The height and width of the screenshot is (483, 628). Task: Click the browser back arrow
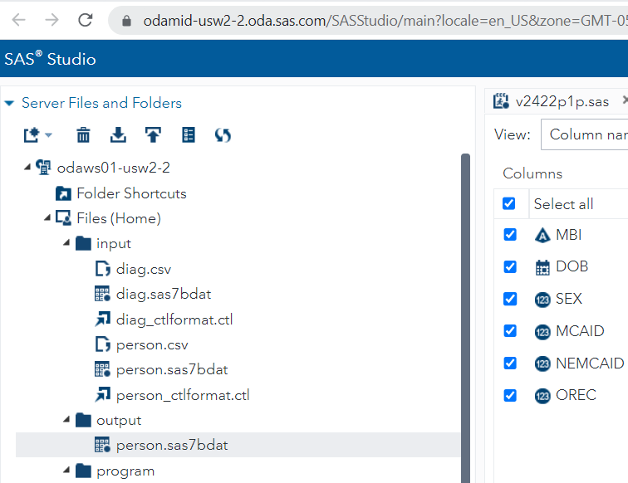coord(19,20)
